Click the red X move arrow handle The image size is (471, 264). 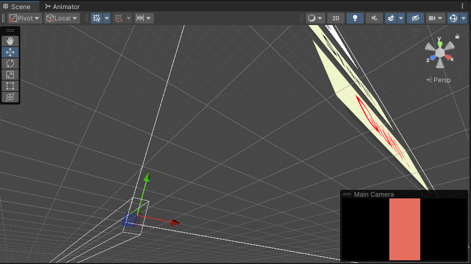(175, 222)
